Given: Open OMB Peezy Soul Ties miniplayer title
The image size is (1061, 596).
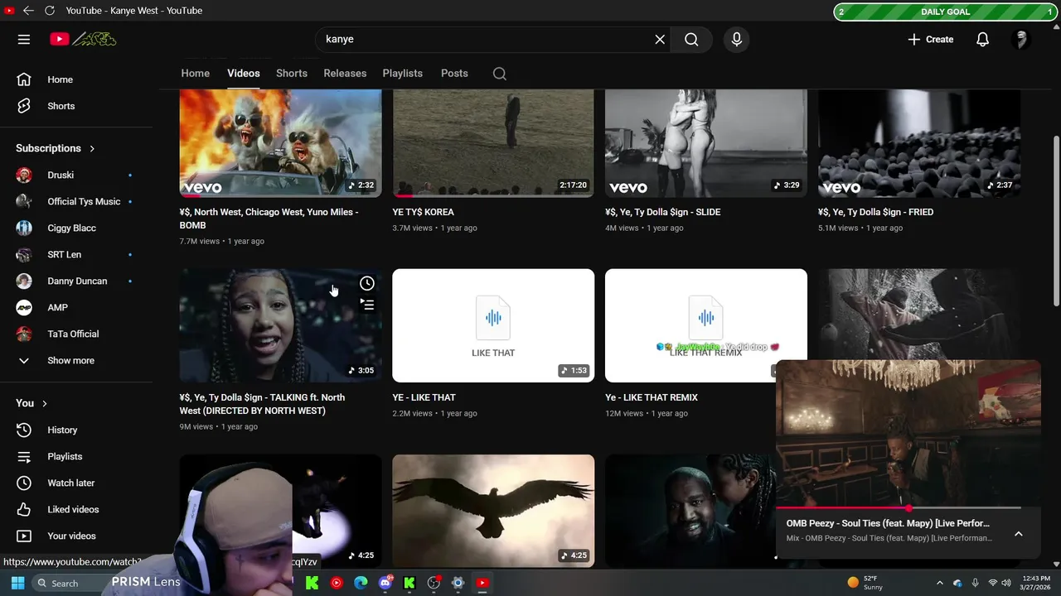Looking at the screenshot, I should [888, 523].
